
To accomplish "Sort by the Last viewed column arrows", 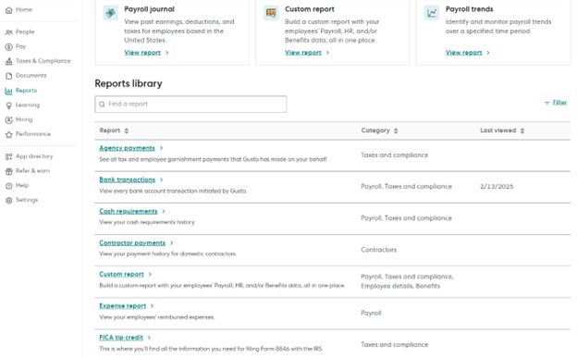I will [x=522, y=130].
